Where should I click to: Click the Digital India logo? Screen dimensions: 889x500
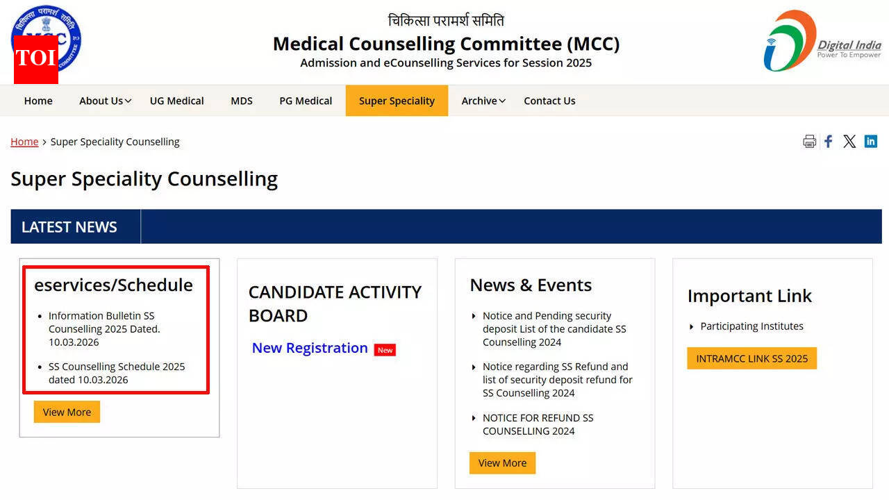pyautogui.click(x=820, y=40)
